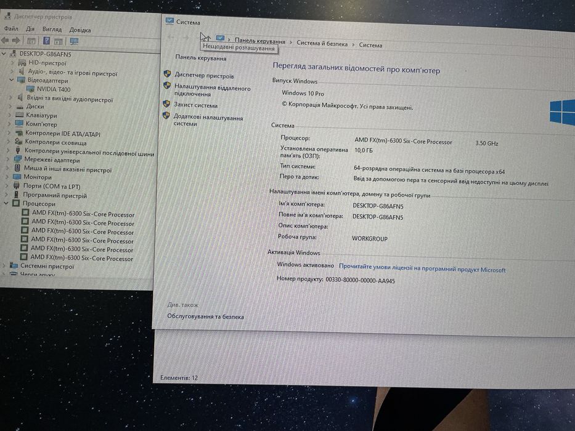Viewport: 575px width, 431px height.
Task: Click Система й безпека breadcrumb
Action: (322, 44)
